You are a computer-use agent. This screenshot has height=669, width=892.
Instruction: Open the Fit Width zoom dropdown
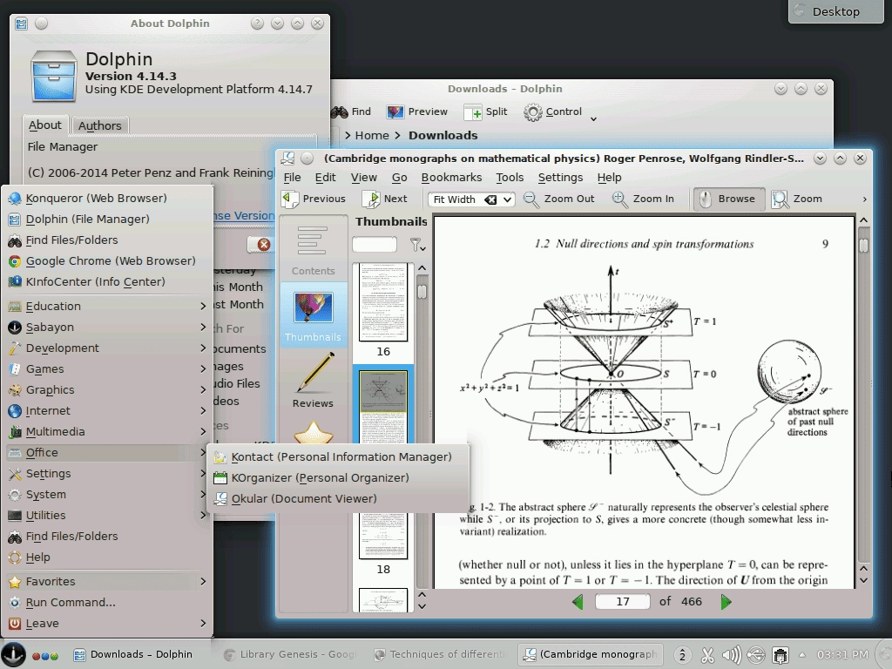pos(507,199)
